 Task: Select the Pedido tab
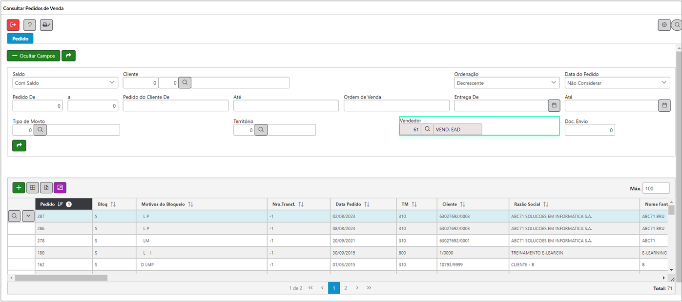point(20,39)
